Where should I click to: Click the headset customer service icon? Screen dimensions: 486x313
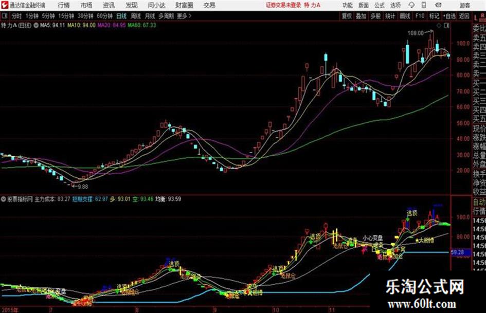coord(411,5)
